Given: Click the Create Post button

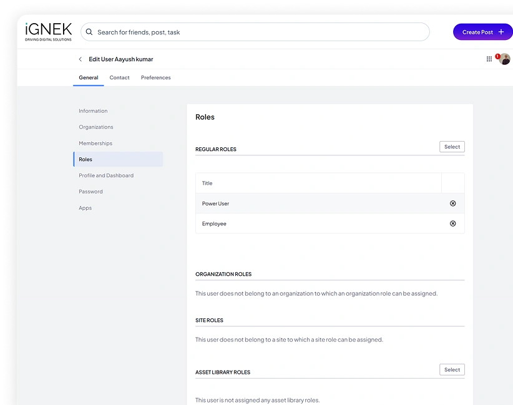Looking at the screenshot, I should tap(482, 32).
